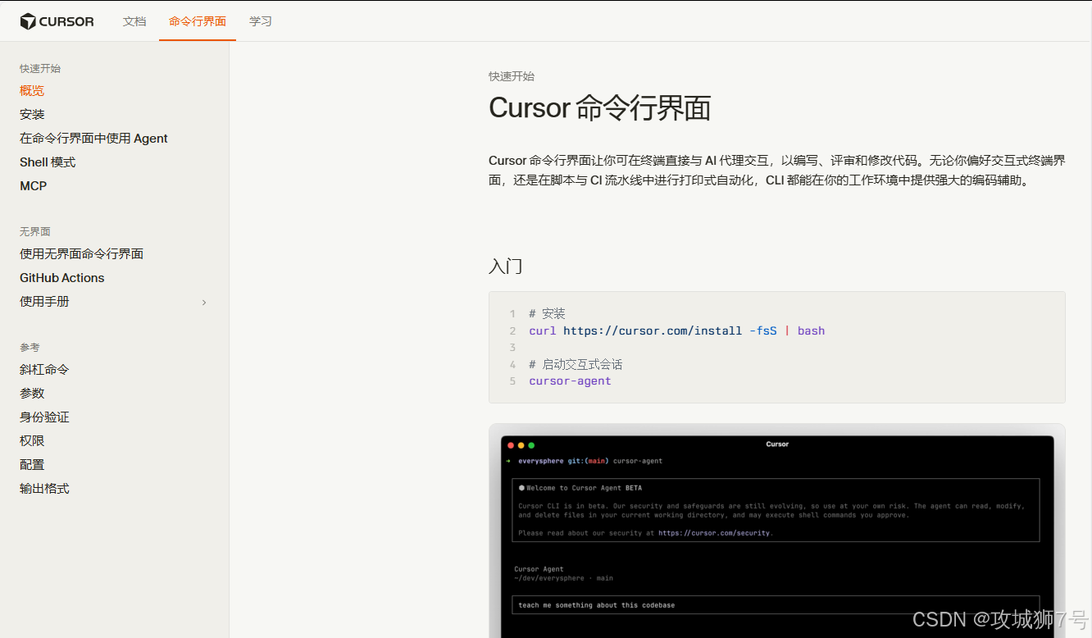Click the yellow minimize dot in terminal image

[x=521, y=445]
